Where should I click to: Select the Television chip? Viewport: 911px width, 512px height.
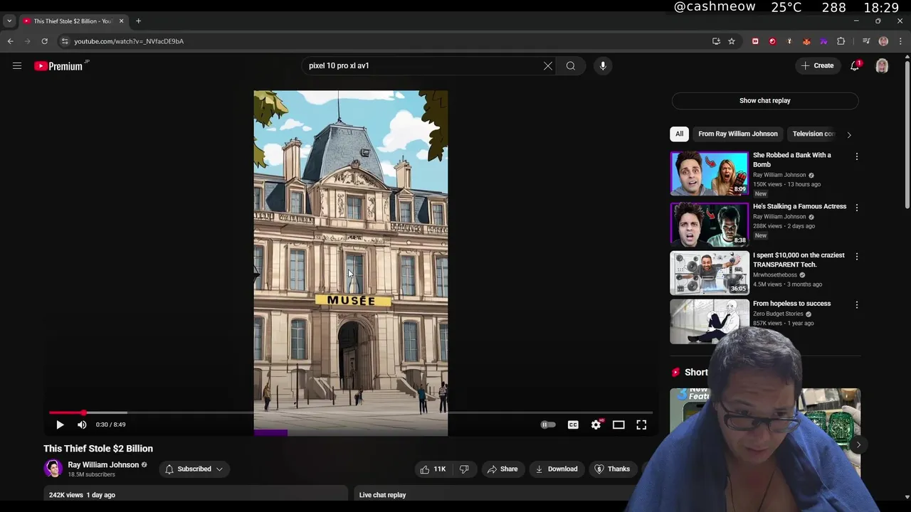pyautogui.click(x=813, y=134)
